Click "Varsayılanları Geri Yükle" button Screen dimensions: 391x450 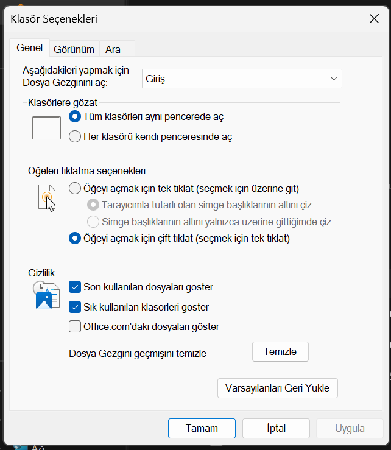pos(278,388)
